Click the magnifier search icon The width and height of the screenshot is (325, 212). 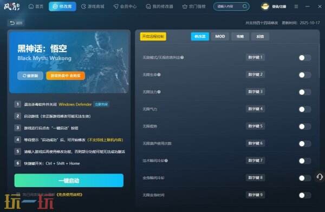(245, 6)
